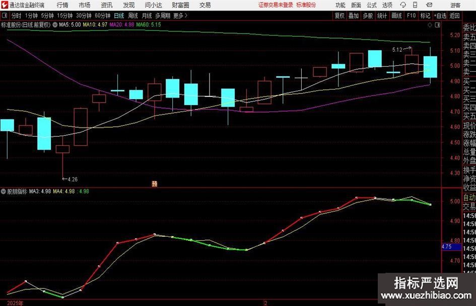Open the 功能 menu

(341, 5)
